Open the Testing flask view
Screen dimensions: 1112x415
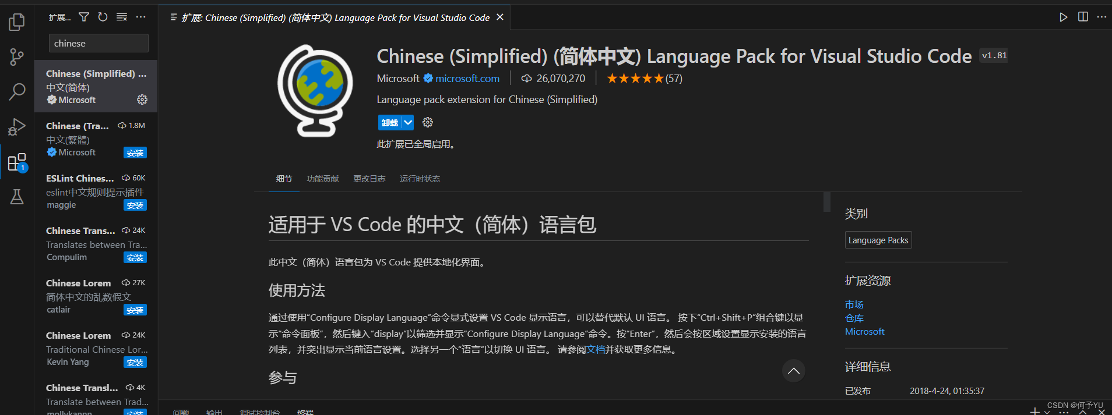tap(17, 197)
